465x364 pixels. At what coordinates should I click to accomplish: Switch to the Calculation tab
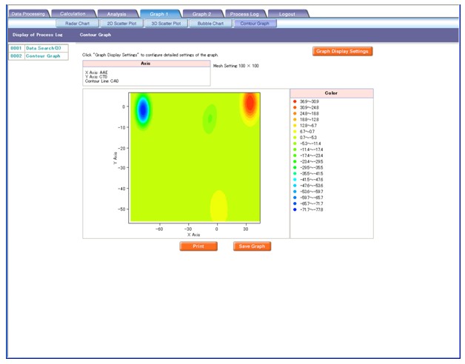click(73, 14)
